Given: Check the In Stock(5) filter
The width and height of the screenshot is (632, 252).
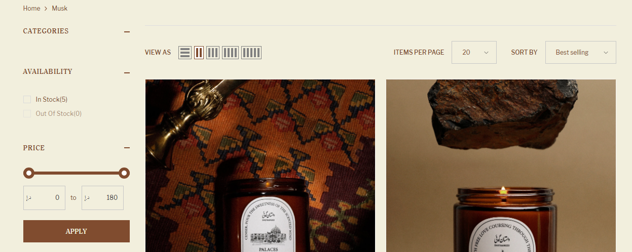Looking at the screenshot, I should pos(27,100).
